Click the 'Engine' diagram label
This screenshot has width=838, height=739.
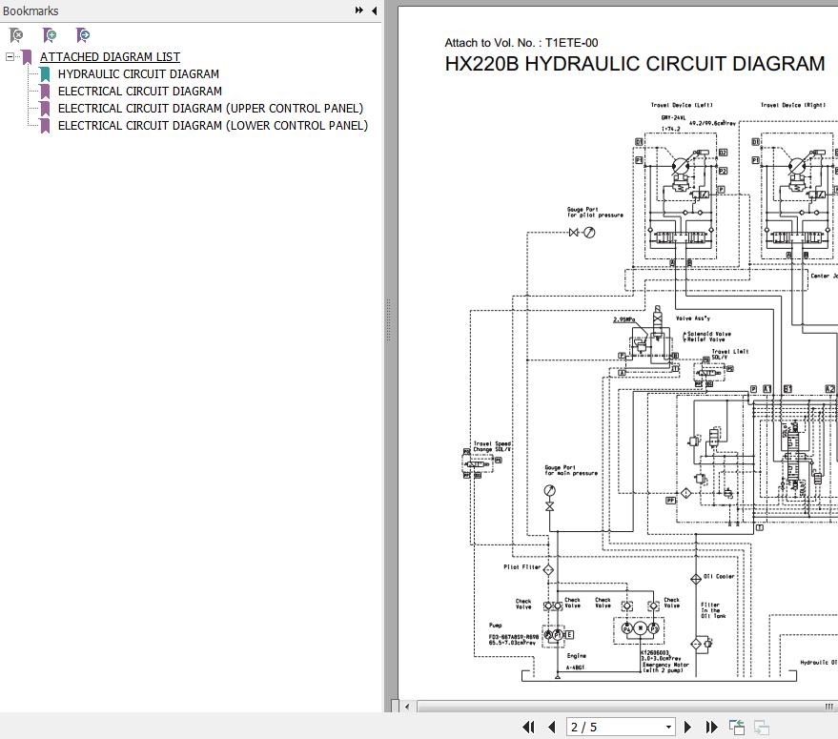[576, 656]
